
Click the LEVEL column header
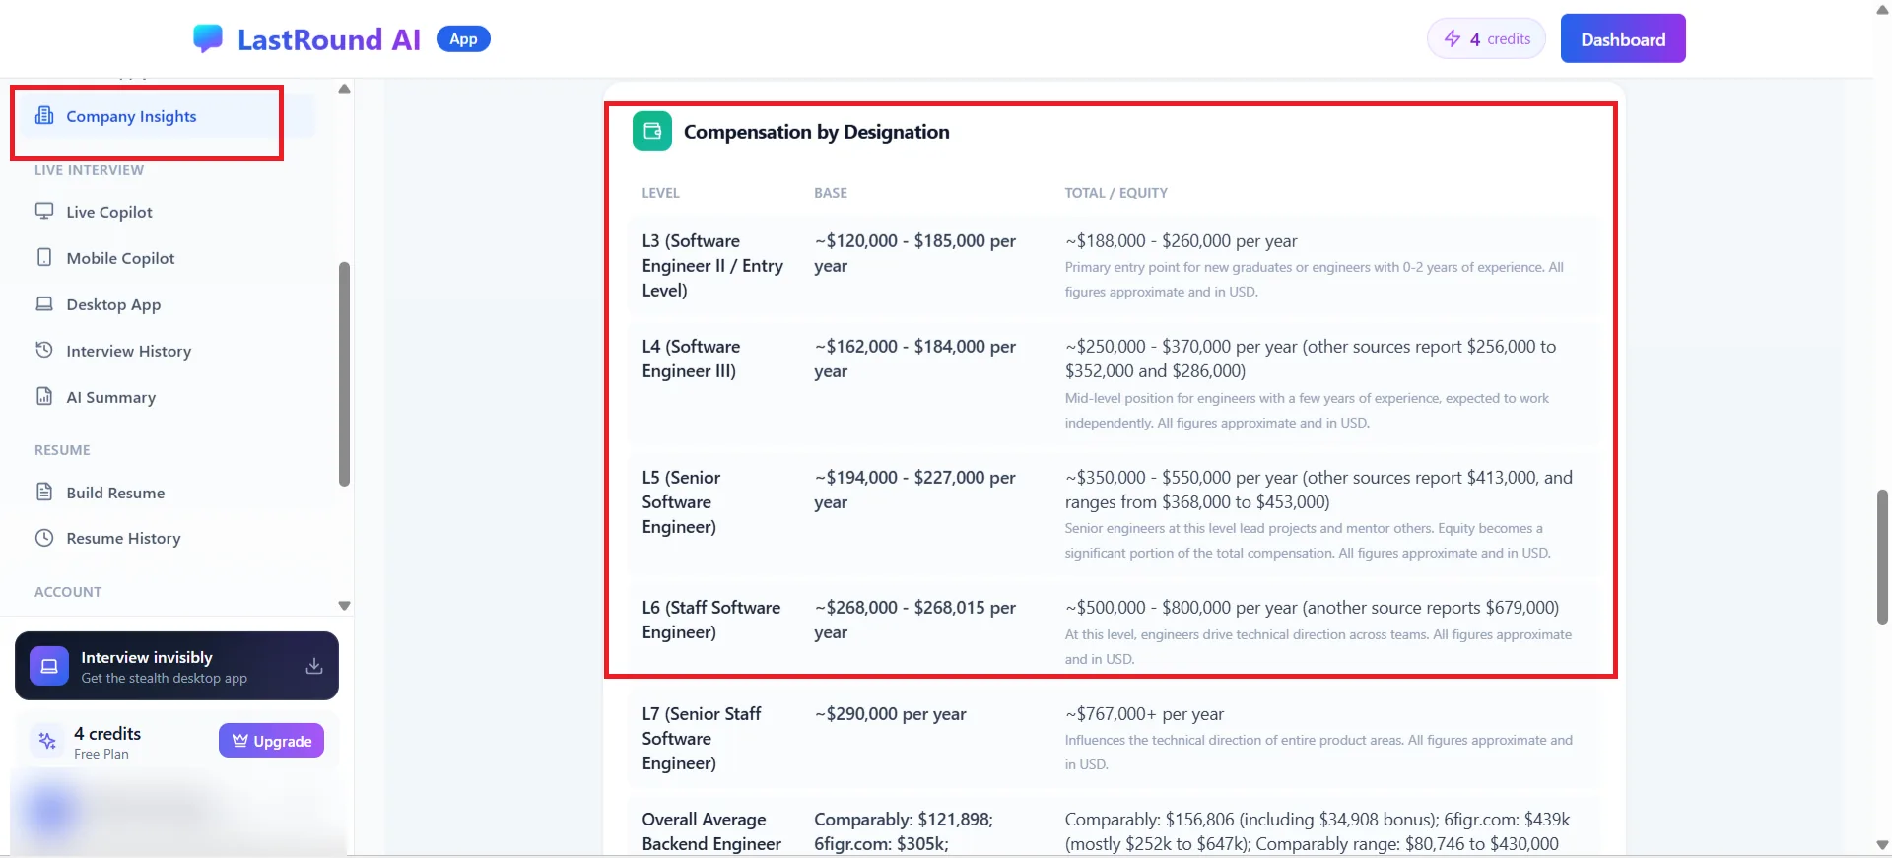[660, 193]
